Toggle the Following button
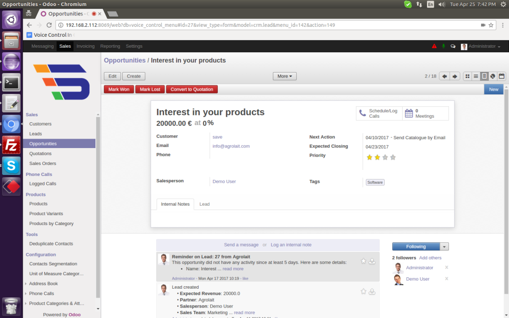Image resolution: width=509 pixels, height=318 pixels. pos(416,246)
